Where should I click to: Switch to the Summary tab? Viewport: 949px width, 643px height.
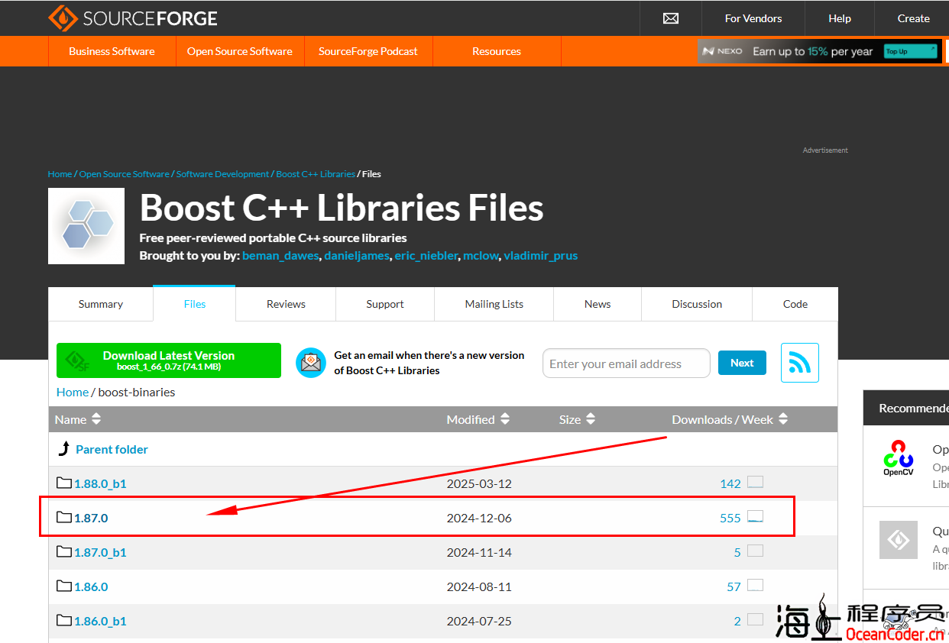[x=101, y=304]
